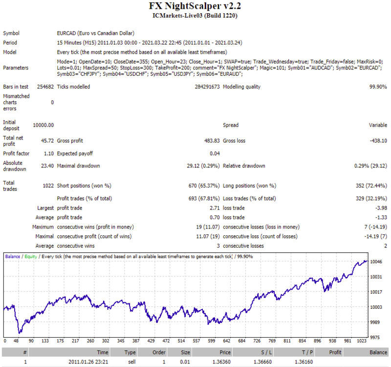Select the Every tick model description
The image size is (391, 367).
click(142, 52)
